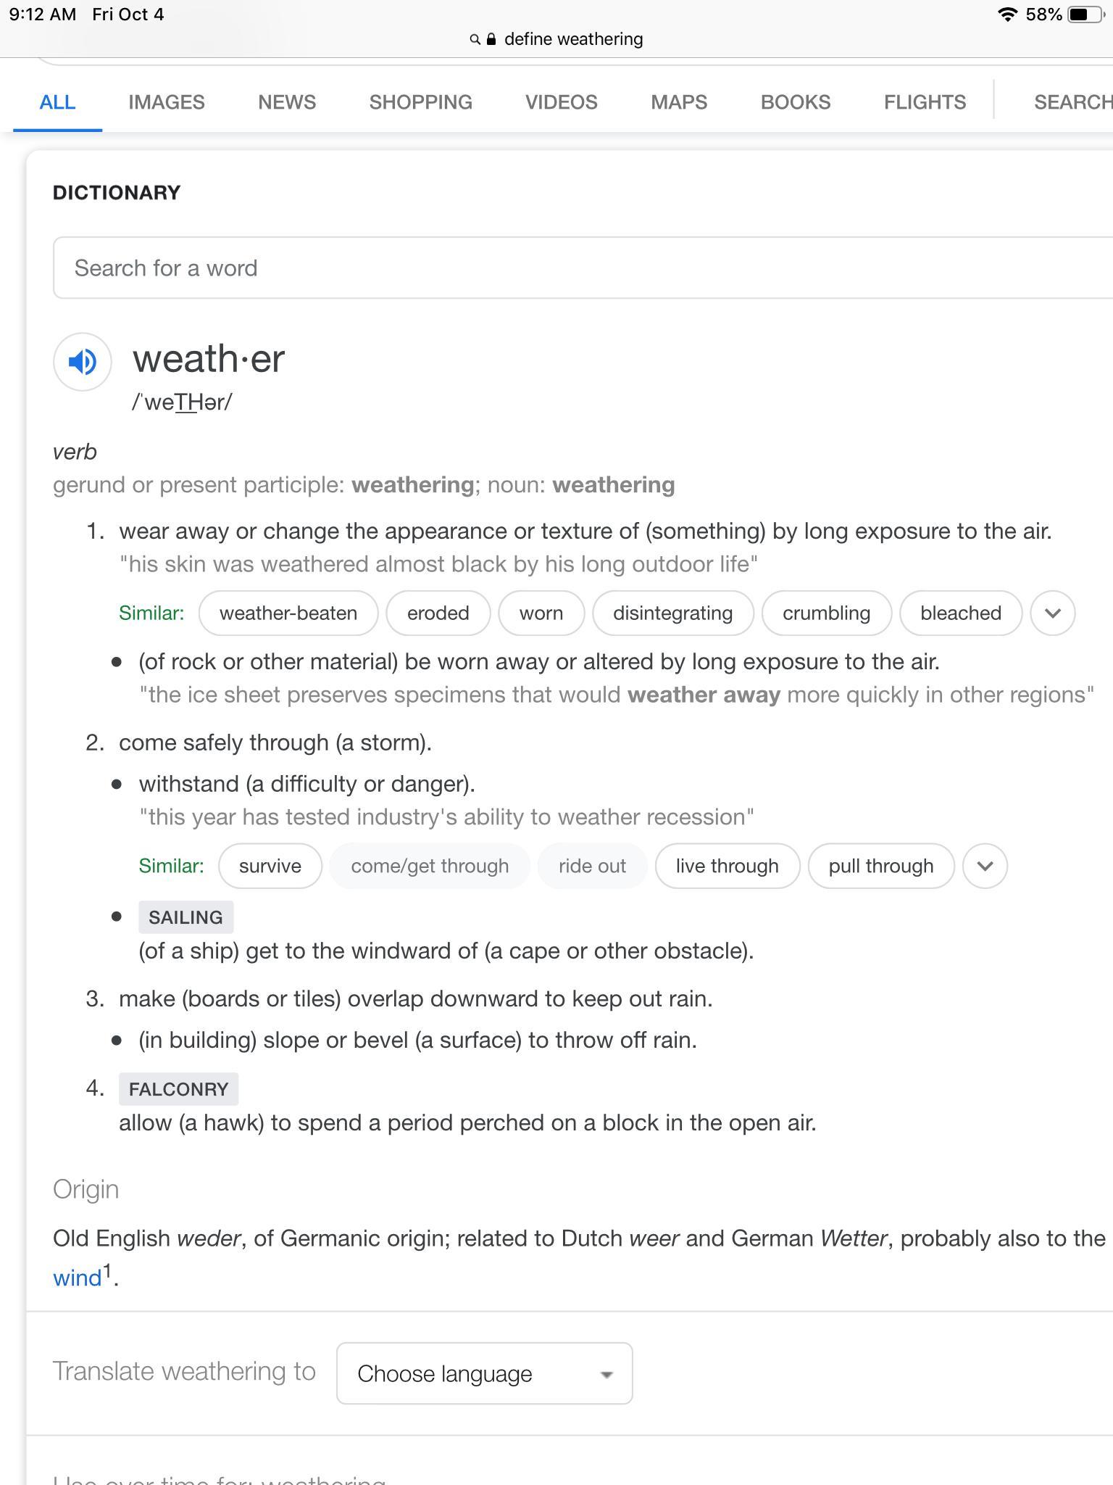Focus the Search for a word field
This screenshot has width=1113, height=1485.
pos(580,268)
